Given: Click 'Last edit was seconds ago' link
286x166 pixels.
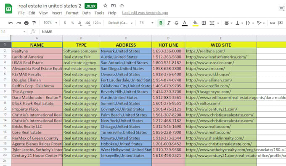Looking at the screenshot, I should pyautogui.click(x=145, y=13).
